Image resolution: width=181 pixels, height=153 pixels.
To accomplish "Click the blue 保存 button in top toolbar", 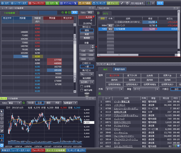I will click(x=160, y=3).
